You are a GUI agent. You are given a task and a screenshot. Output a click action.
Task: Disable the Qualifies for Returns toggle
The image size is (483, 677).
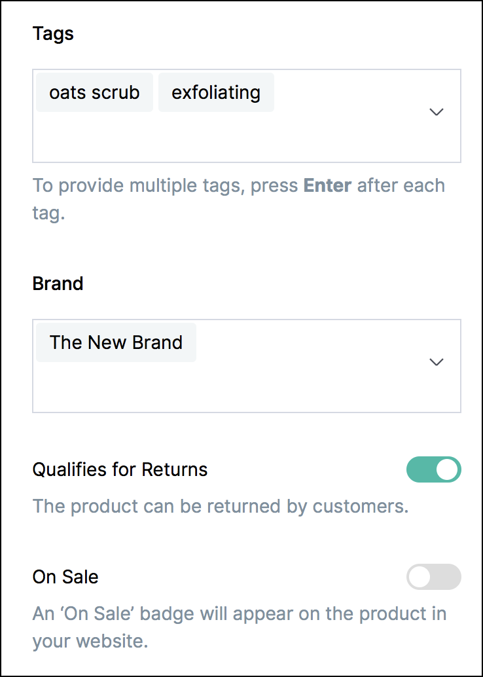click(434, 469)
